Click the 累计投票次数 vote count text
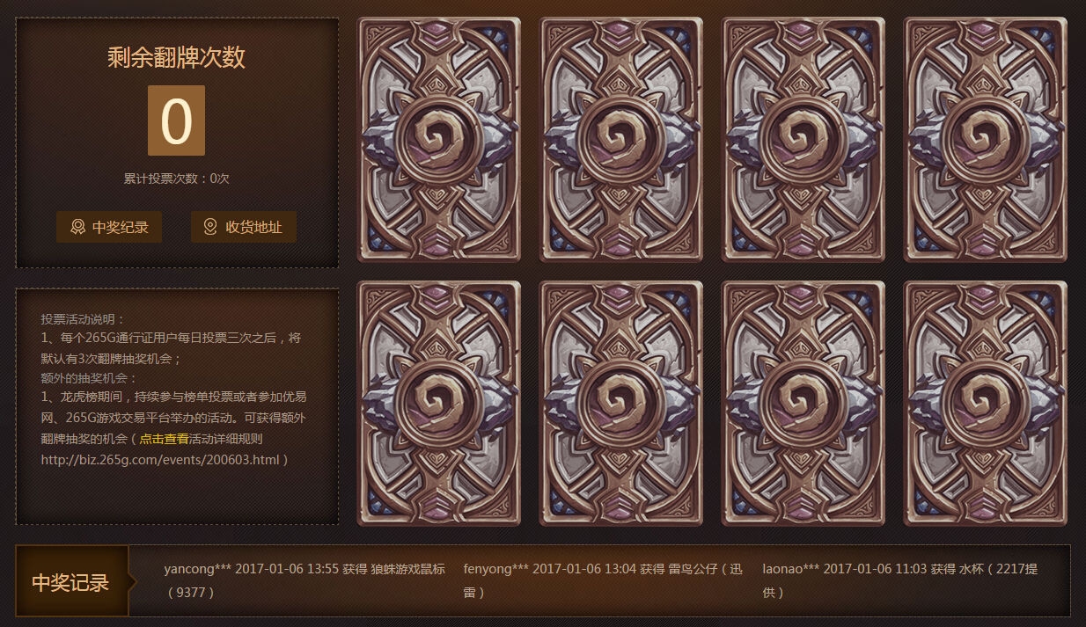 pyautogui.click(x=177, y=179)
